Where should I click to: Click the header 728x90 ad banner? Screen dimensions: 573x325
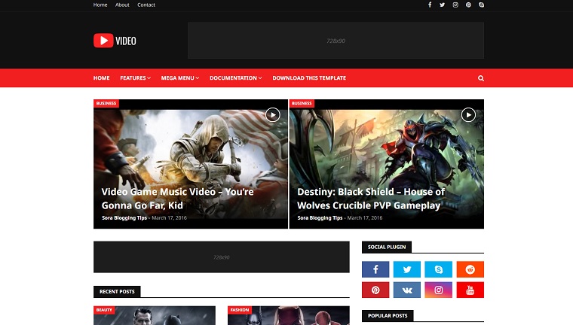click(x=336, y=41)
